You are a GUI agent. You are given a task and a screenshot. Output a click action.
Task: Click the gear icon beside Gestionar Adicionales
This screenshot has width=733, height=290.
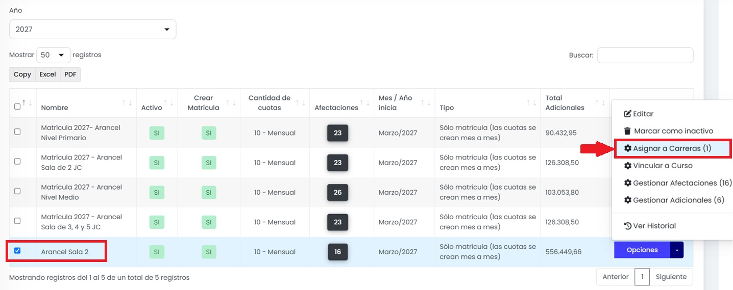click(628, 200)
